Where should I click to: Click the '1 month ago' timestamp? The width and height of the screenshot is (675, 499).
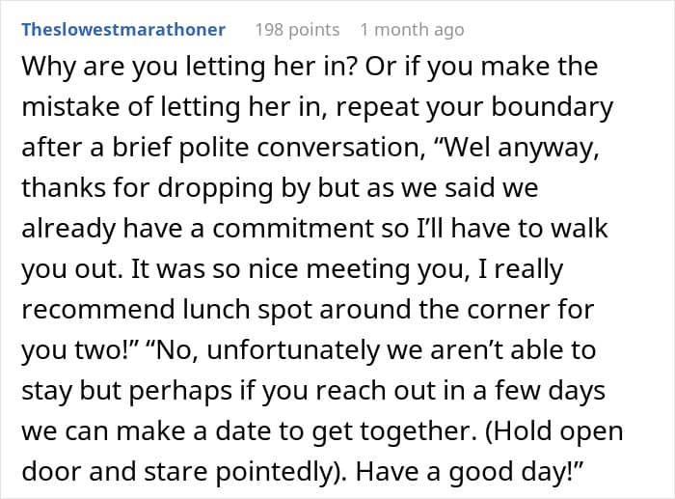pyautogui.click(x=412, y=30)
